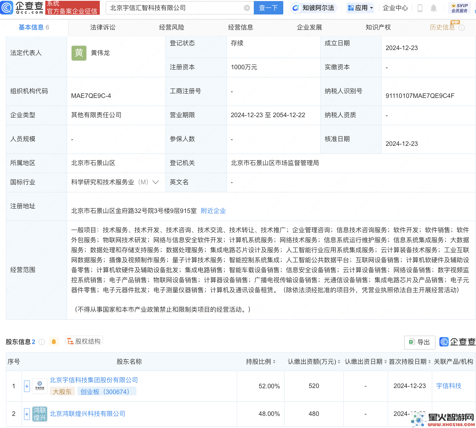Screen dimensions: 476x428
Task: Click 科学研究和技术服务业 industry text
Action: tap(102, 182)
